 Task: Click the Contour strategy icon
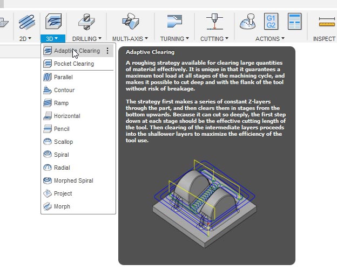click(48, 90)
